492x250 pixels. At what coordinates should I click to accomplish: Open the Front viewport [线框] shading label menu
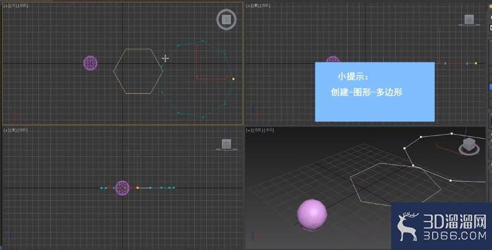pyautogui.click(x=265, y=5)
